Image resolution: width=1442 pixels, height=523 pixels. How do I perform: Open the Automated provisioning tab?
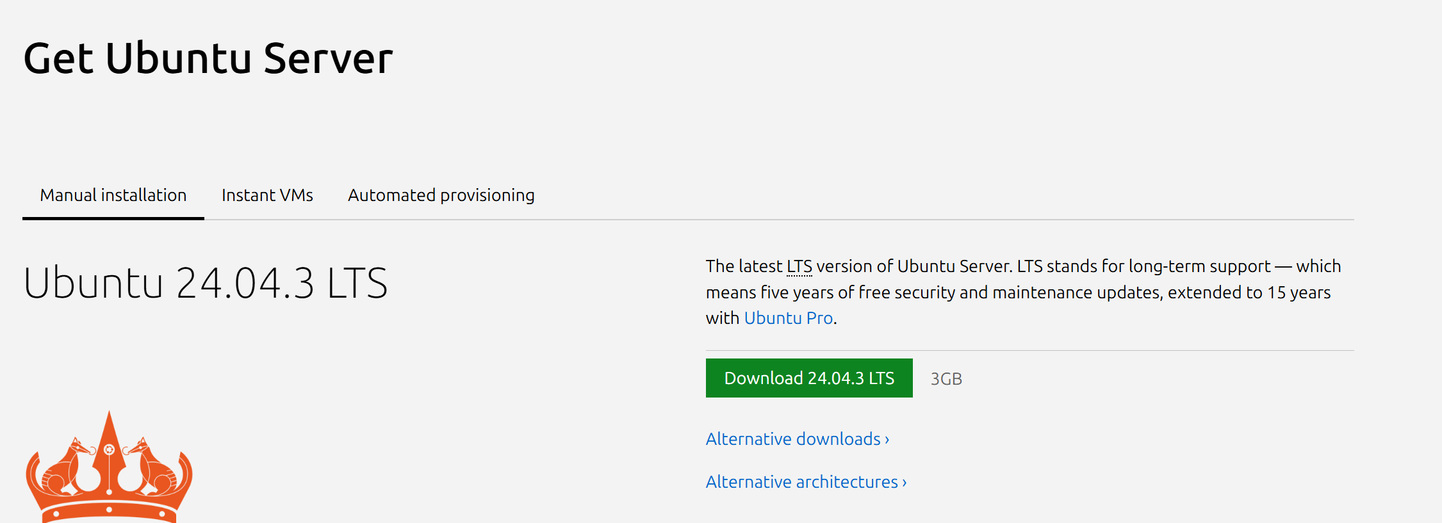441,195
